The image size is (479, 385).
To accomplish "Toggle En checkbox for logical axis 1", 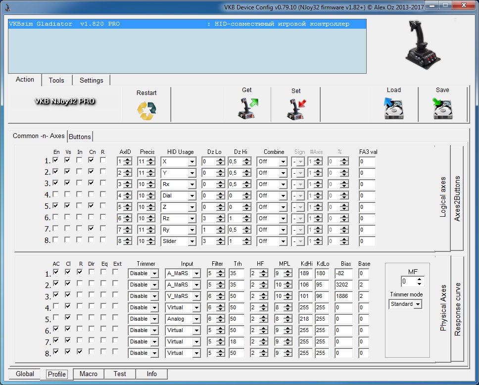I will pos(55,160).
